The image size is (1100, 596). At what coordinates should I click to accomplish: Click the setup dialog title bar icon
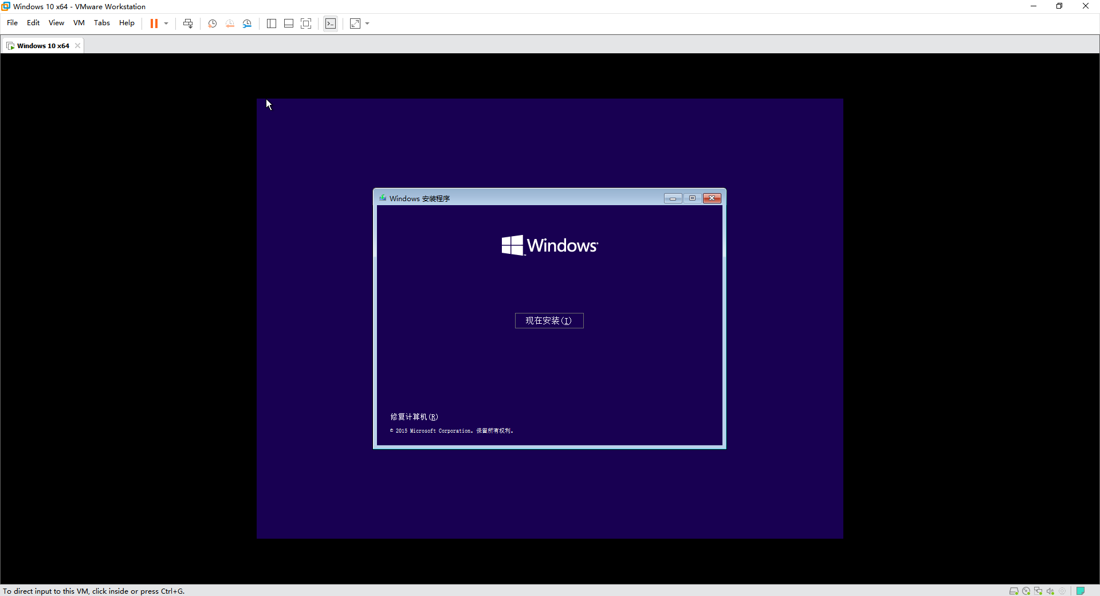[383, 198]
